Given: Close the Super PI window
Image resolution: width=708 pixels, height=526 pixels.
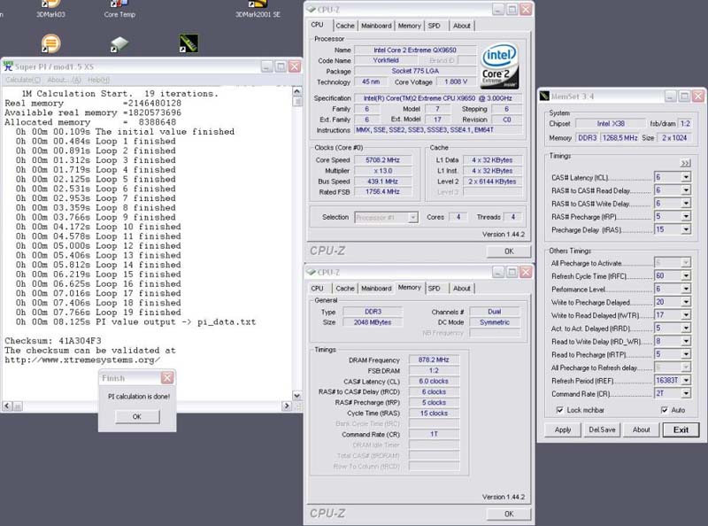Looking at the screenshot, I should coord(295,66).
